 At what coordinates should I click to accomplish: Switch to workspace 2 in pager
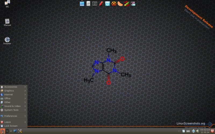pos(11,131)
